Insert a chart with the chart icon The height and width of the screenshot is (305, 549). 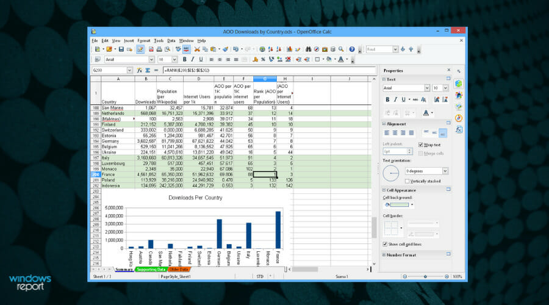tap(289, 49)
